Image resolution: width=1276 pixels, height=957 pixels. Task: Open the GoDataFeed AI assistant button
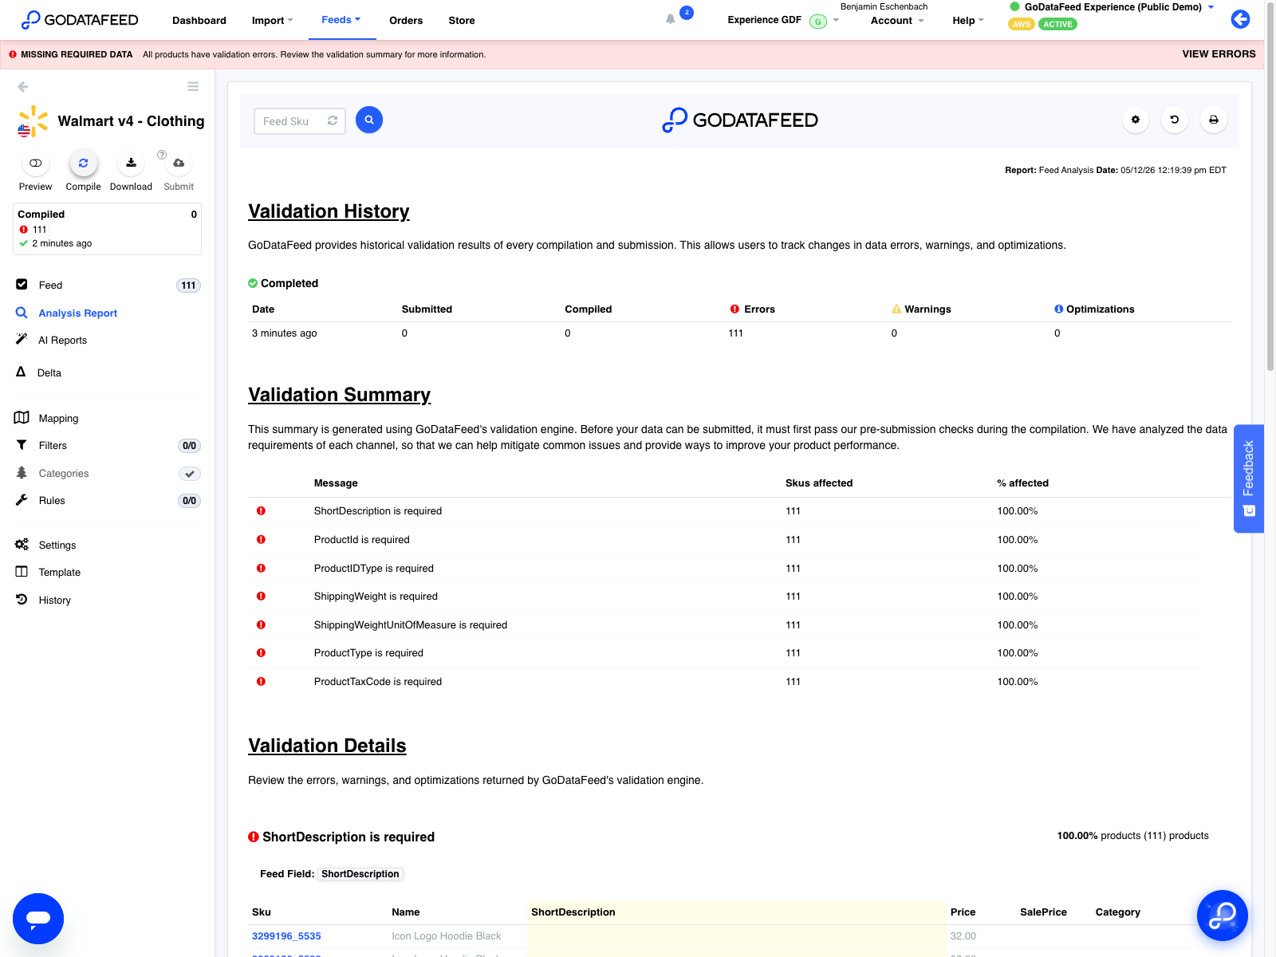click(x=1223, y=916)
